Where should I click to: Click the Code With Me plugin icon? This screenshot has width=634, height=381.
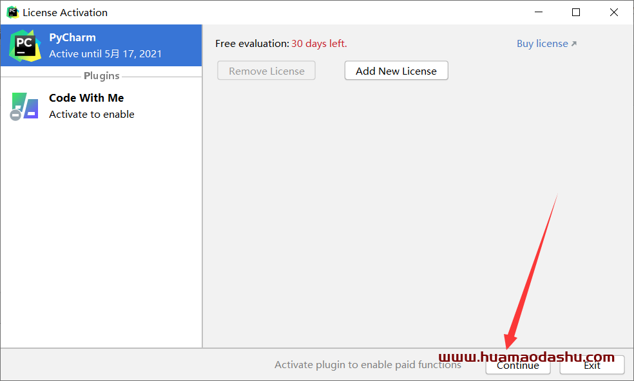pyautogui.click(x=24, y=106)
